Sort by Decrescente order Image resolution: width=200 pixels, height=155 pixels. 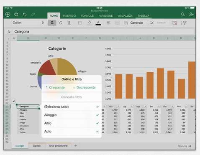[84, 88]
